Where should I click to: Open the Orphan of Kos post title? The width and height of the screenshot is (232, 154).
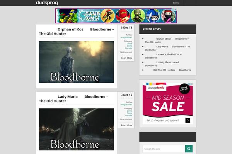[x=77, y=32]
